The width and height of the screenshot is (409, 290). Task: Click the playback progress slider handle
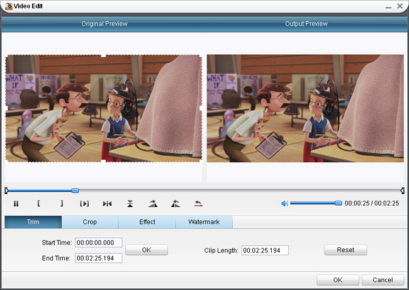point(75,191)
